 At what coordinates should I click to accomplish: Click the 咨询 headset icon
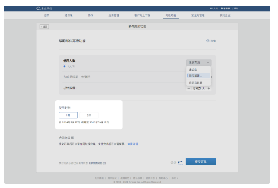point(208,41)
